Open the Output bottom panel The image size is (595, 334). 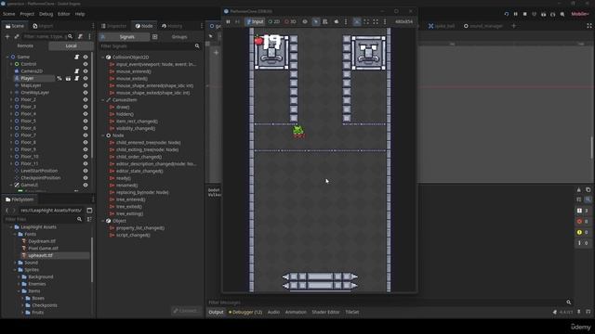(x=216, y=313)
